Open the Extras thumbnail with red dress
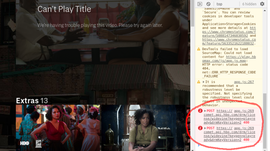The width and height of the screenshot is (270, 151). click(x=58, y=127)
